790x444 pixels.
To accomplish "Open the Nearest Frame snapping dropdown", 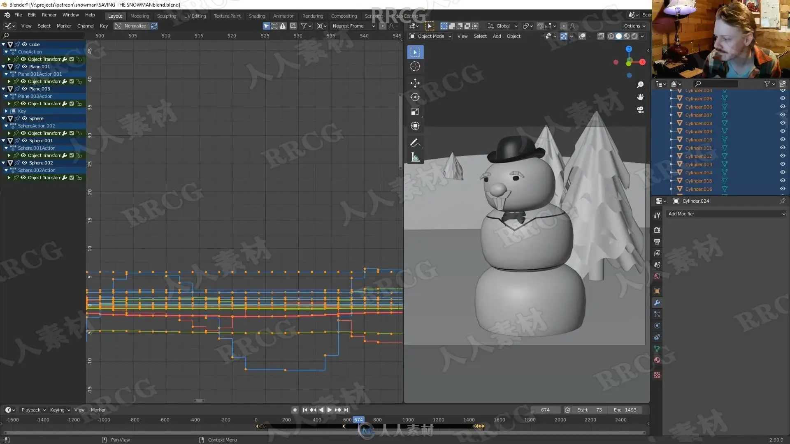I will coord(353,26).
